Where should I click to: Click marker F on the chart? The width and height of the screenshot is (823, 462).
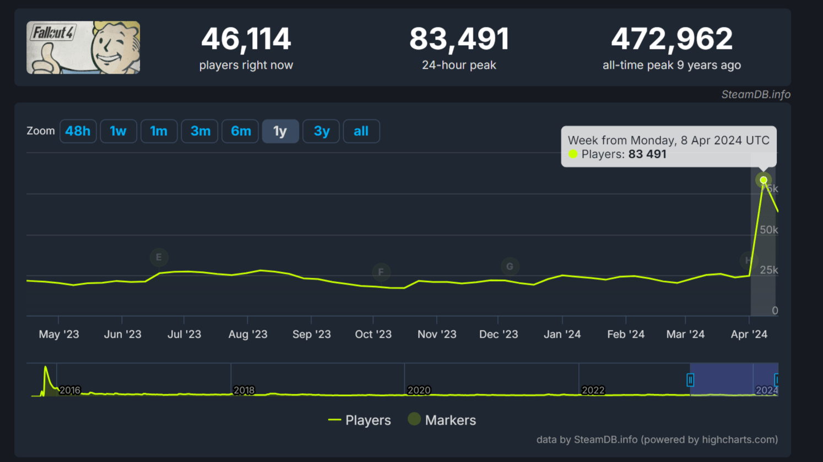click(x=381, y=272)
